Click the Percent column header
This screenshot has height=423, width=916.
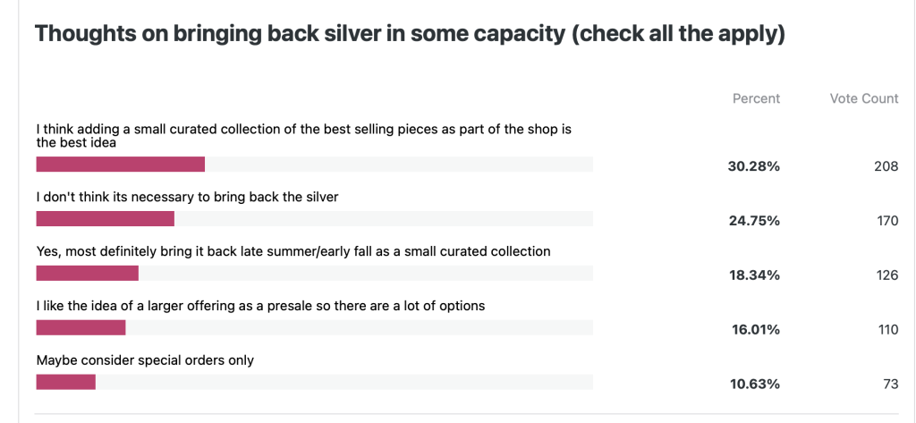tap(756, 98)
